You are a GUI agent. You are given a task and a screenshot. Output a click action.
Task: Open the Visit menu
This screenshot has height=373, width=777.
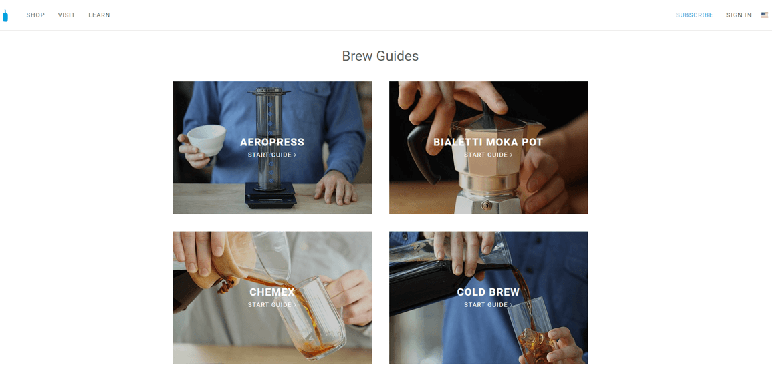tap(66, 15)
